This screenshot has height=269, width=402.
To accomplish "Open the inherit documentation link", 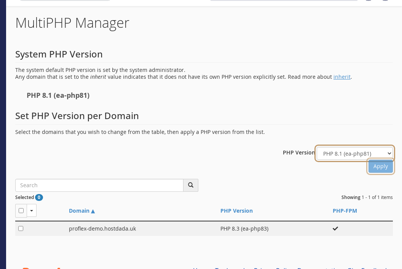I will pyautogui.click(x=342, y=77).
